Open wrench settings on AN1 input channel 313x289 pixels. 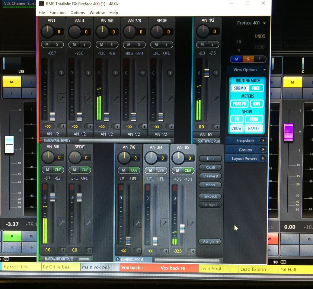62,98
